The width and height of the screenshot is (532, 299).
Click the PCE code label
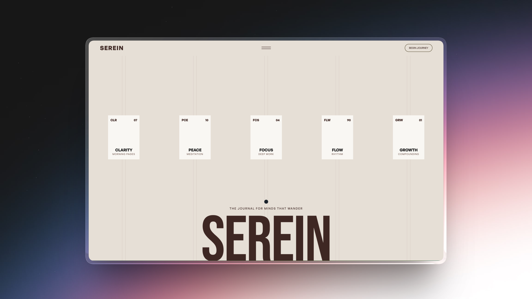pos(185,120)
